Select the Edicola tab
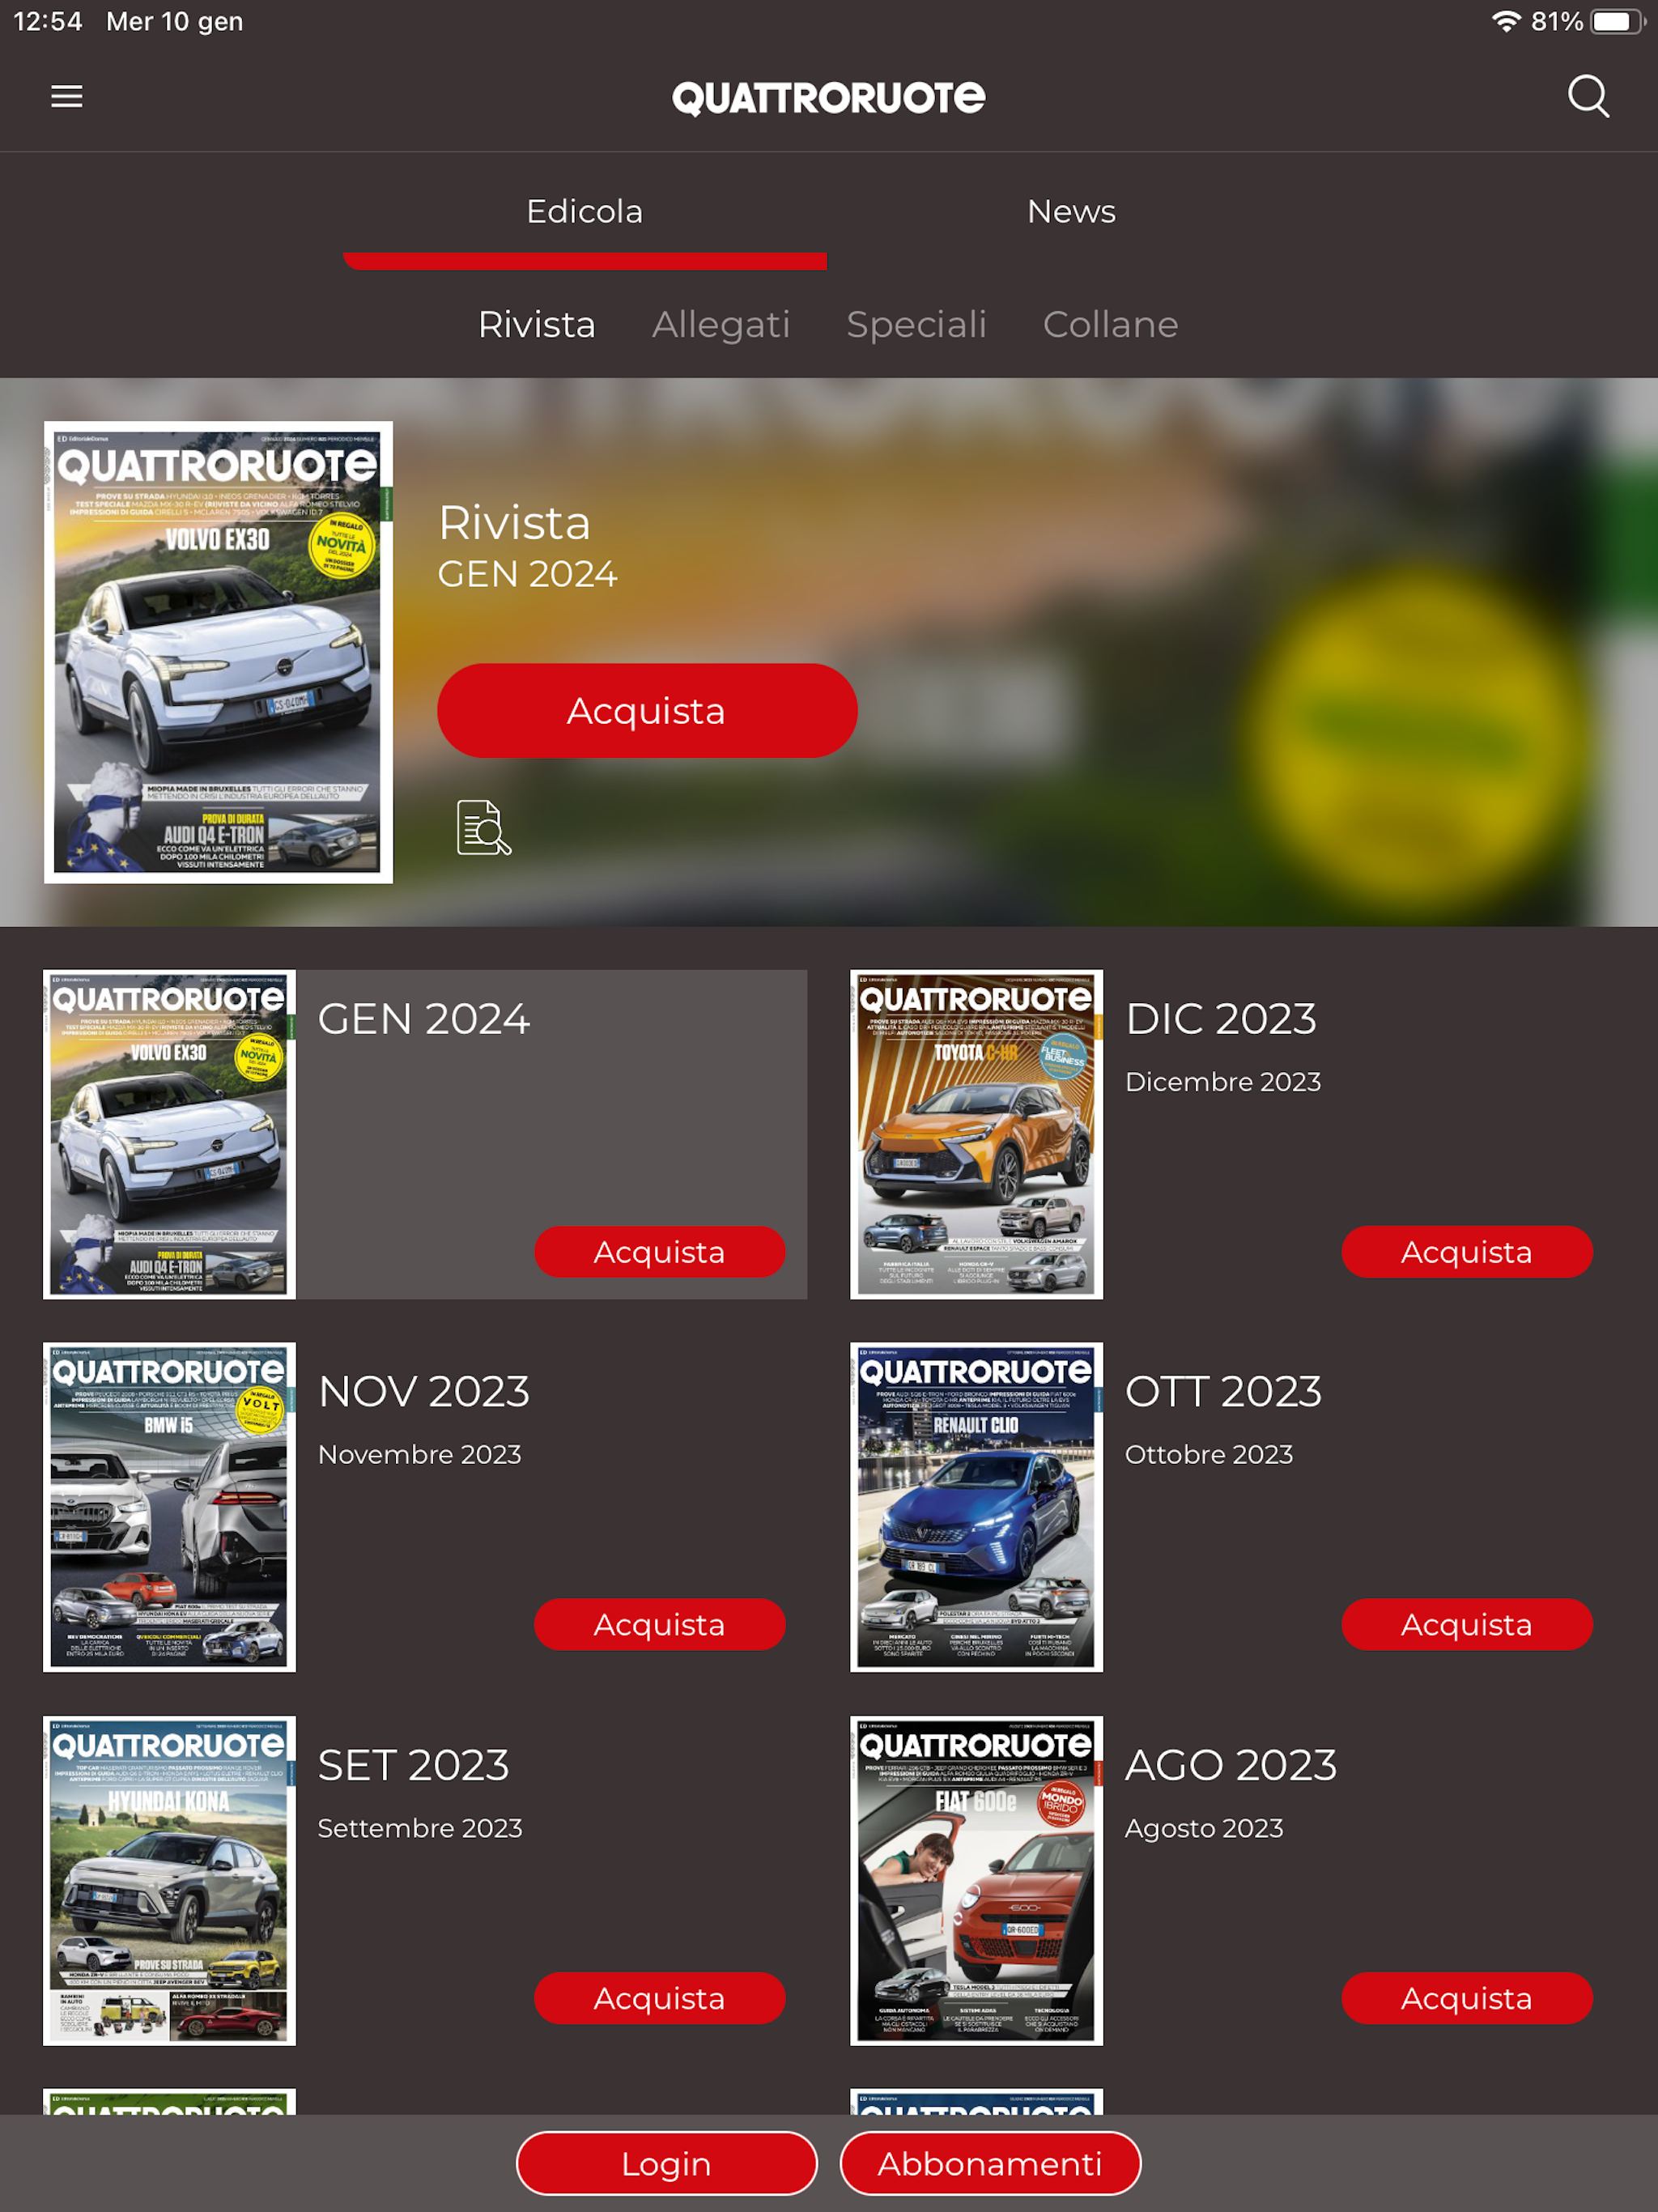This screenshot has width=1658, height=2212. point(584,212)
